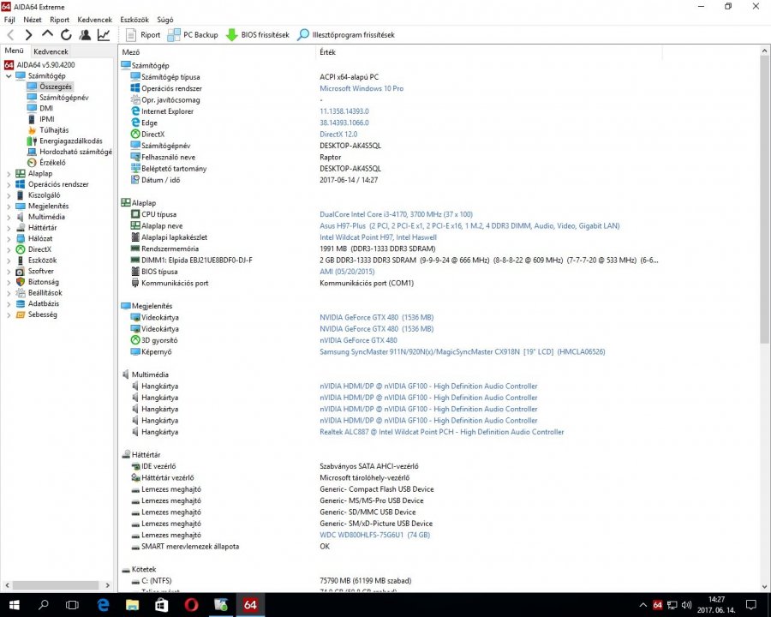Switch to the Kedvencek sidebar tab
The height and width of the screenshot is (617, 771).
51,51
